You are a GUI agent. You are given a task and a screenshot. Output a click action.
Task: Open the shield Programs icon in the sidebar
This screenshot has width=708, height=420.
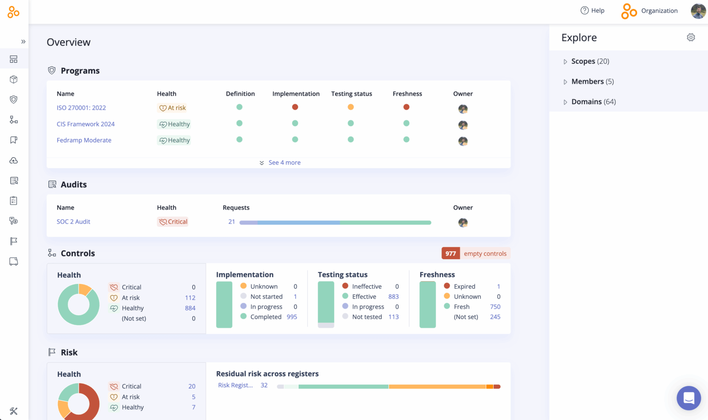[x=13, y=99]
